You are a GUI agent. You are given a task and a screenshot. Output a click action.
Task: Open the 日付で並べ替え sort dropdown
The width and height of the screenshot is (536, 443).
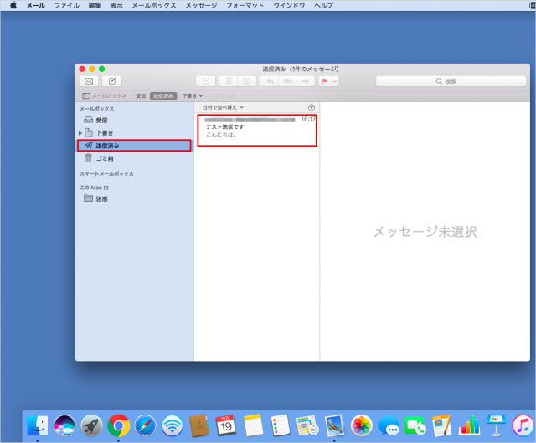click(x=223, y=107)
